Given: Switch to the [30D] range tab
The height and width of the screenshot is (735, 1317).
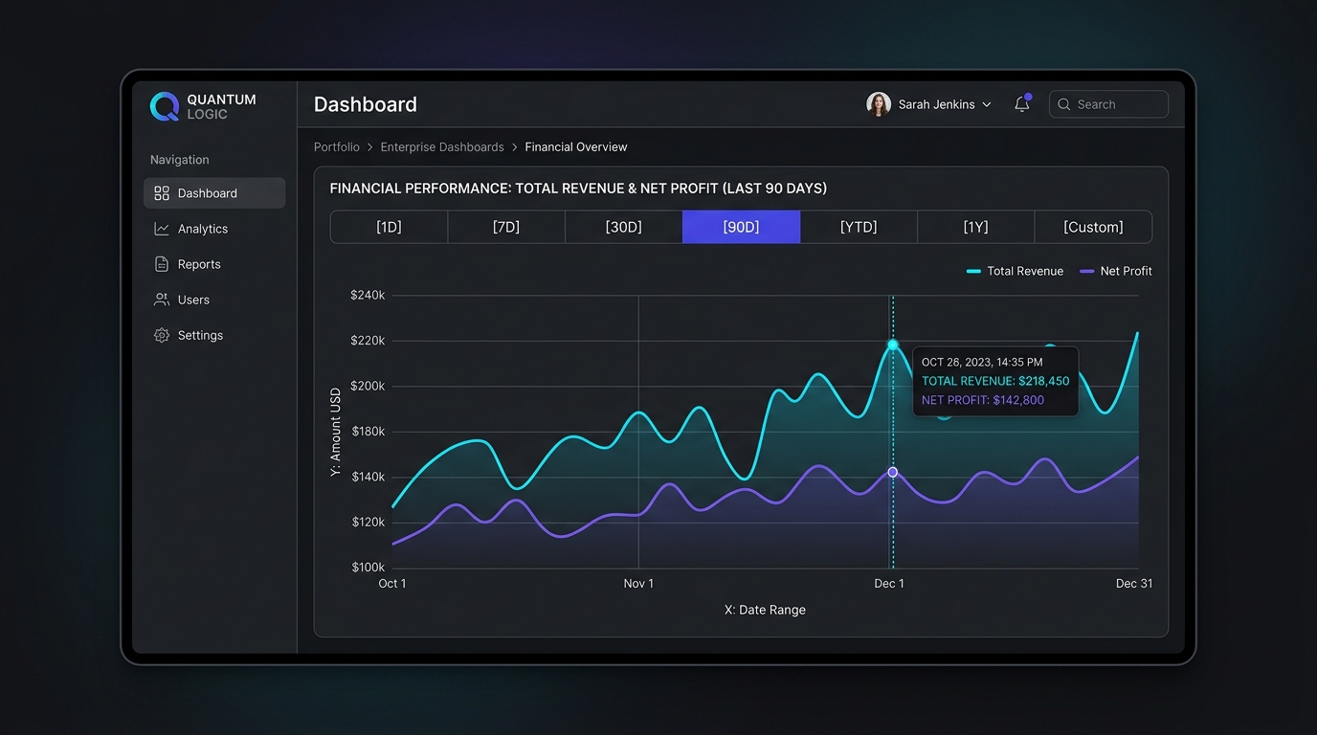Looking at the screenshot, I should [x=624, y=227].
